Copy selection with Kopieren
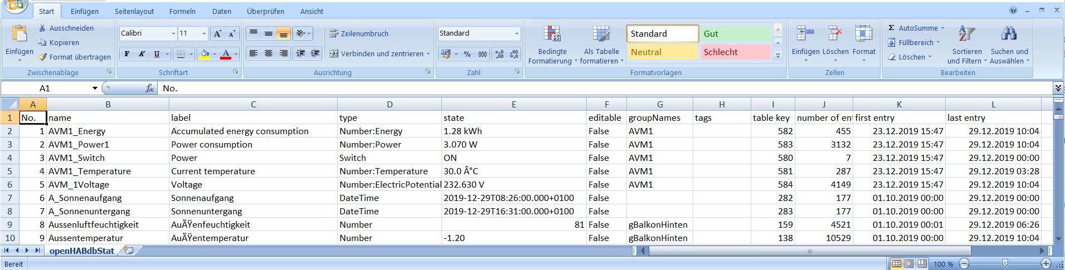The image size is (1065, 270). point(59,42)
